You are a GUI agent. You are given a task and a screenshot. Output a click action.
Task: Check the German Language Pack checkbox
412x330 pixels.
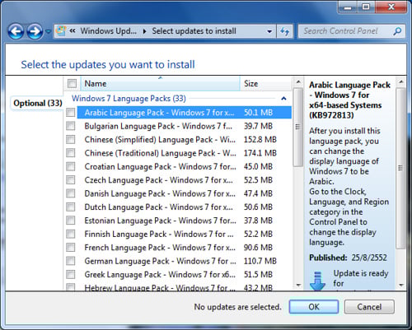click(70, 261)
